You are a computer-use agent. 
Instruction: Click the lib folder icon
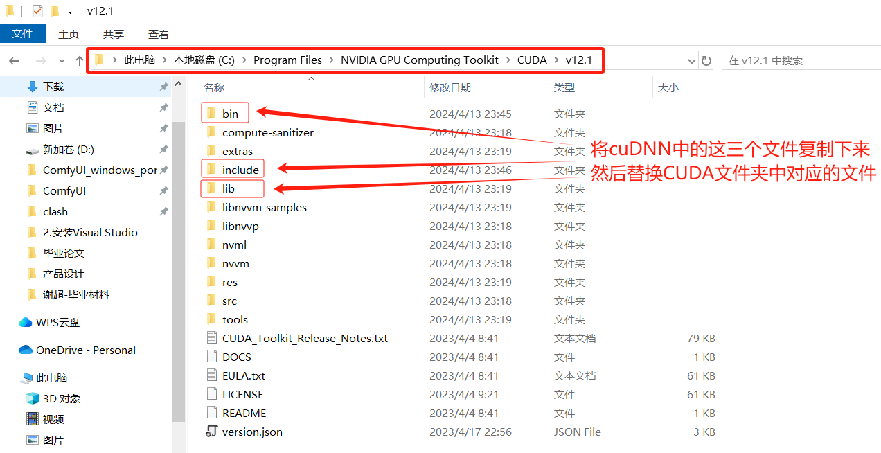point(211,188)
